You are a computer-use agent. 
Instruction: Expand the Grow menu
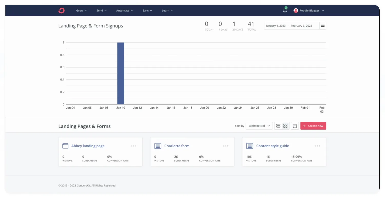click(81, 10)
